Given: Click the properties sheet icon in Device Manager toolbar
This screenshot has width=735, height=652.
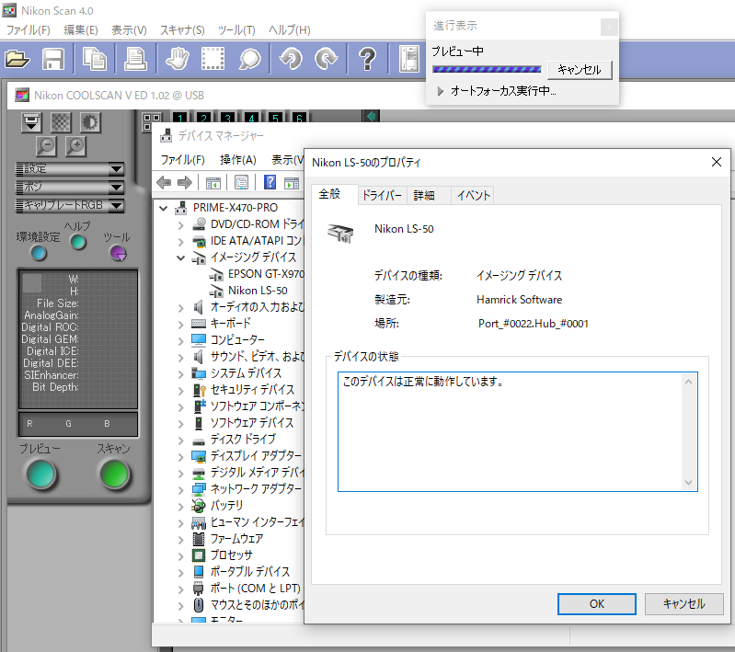Looking at the screenshot, I should 241,182.
